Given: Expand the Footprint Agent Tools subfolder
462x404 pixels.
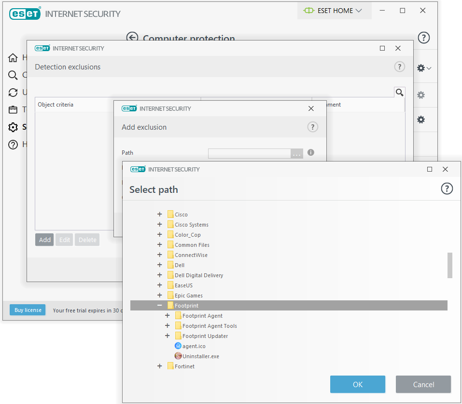Looking at the screenshot, I should point(168,326).
